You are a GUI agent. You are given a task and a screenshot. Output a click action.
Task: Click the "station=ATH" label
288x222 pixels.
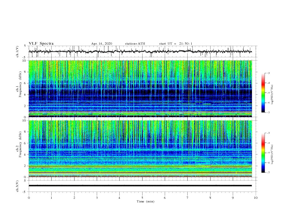point(135,44)
